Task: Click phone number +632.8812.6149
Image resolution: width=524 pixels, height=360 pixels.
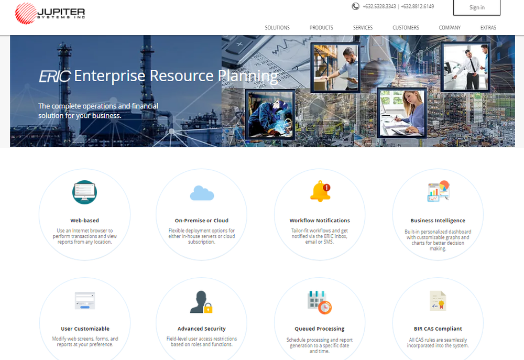Action: pos(418,6)
